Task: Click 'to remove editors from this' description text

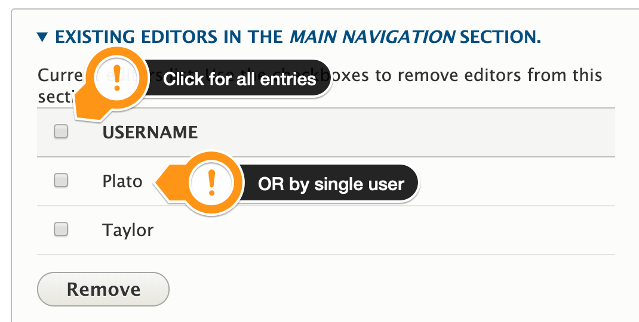Action: 499,76
